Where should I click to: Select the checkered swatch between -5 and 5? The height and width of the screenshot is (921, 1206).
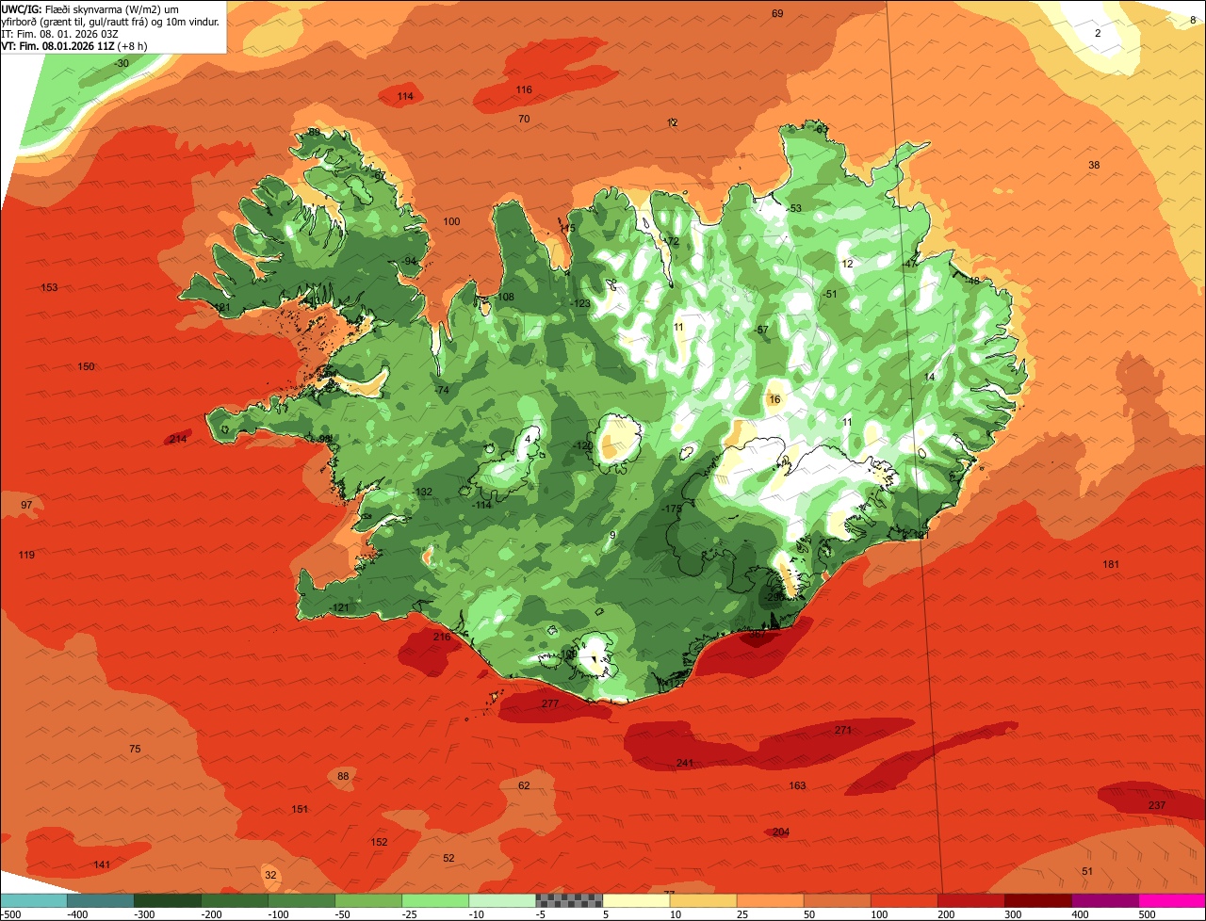(x=569, y=901)
